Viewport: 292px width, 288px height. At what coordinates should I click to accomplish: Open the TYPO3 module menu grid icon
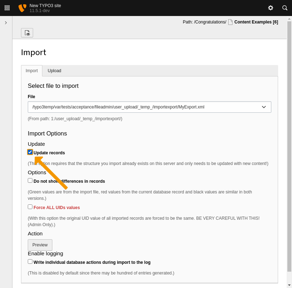tap(7, 8)
